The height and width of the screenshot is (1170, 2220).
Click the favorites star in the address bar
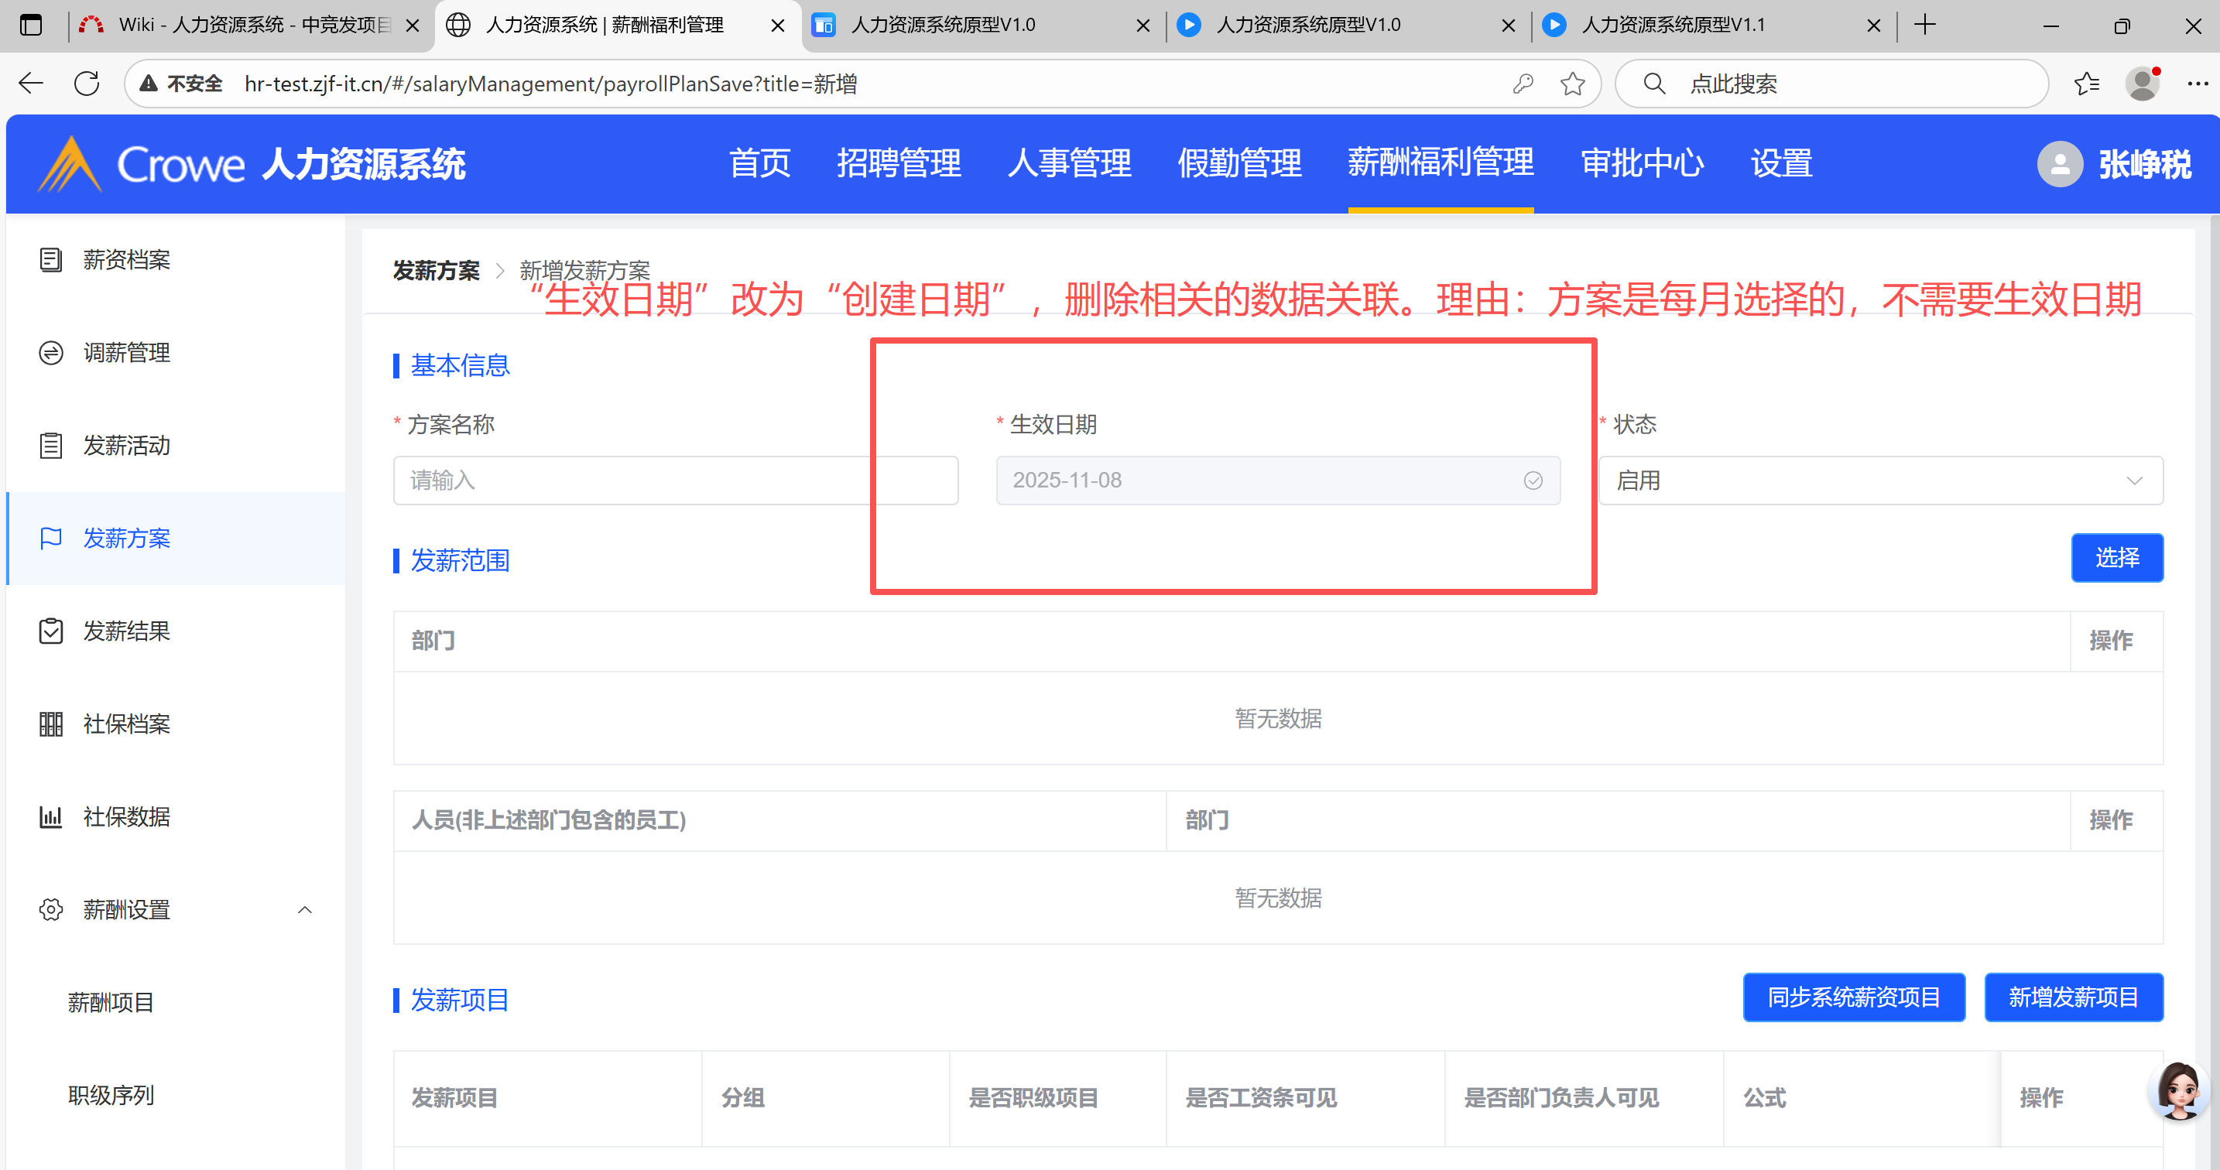click(1572, 84)
